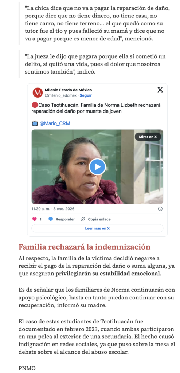
Task: Click the 11:30 a. m. 8 ene. 2026 timestamp
Action: point(53,209)
